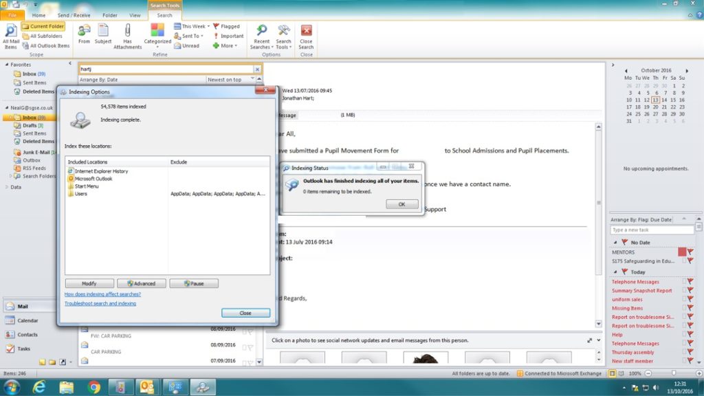Refine search by Subject
This screenshot has width=704, height=396.
[x=103, y=35]
